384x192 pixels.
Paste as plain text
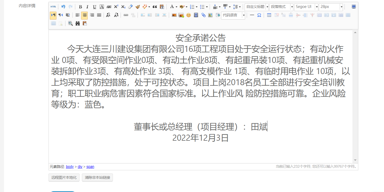[162, 7]
